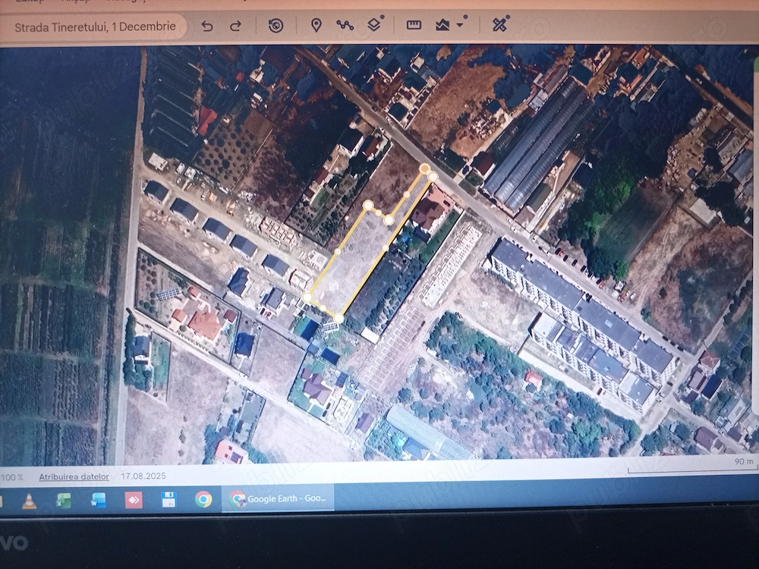
Task: Click the Undo arrow in the toolbar
Action: [207, 26]
